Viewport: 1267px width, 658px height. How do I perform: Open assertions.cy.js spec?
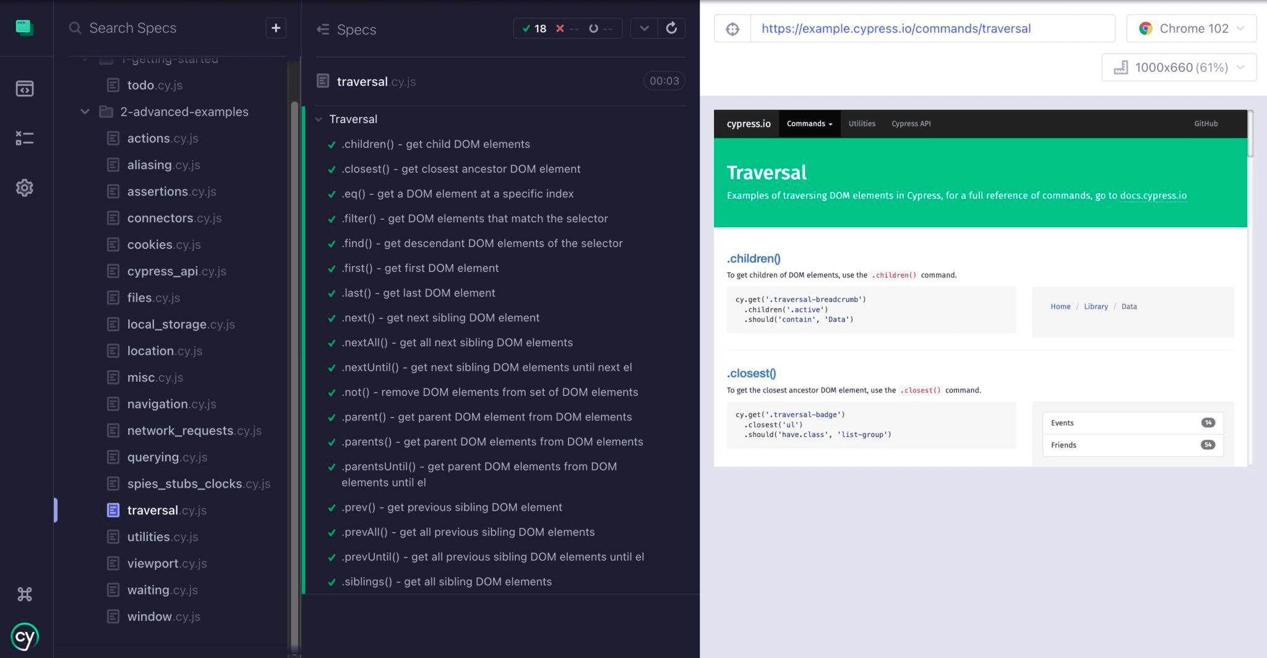point(171,191)
